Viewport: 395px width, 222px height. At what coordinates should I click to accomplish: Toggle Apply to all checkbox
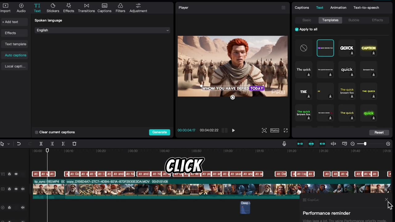[297, 29]
